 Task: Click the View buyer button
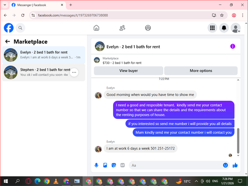coord(128,70)
